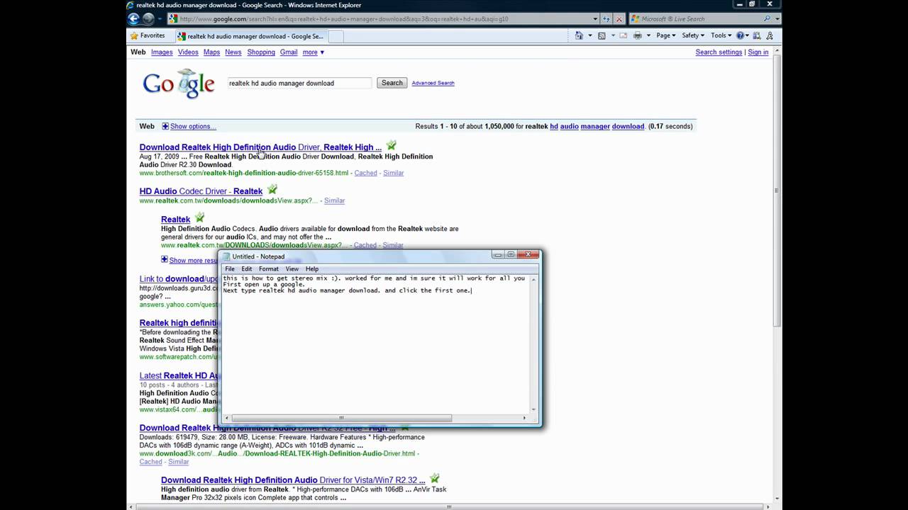
Task: Click the Research icon beside Help
Action: pos(757,35)
